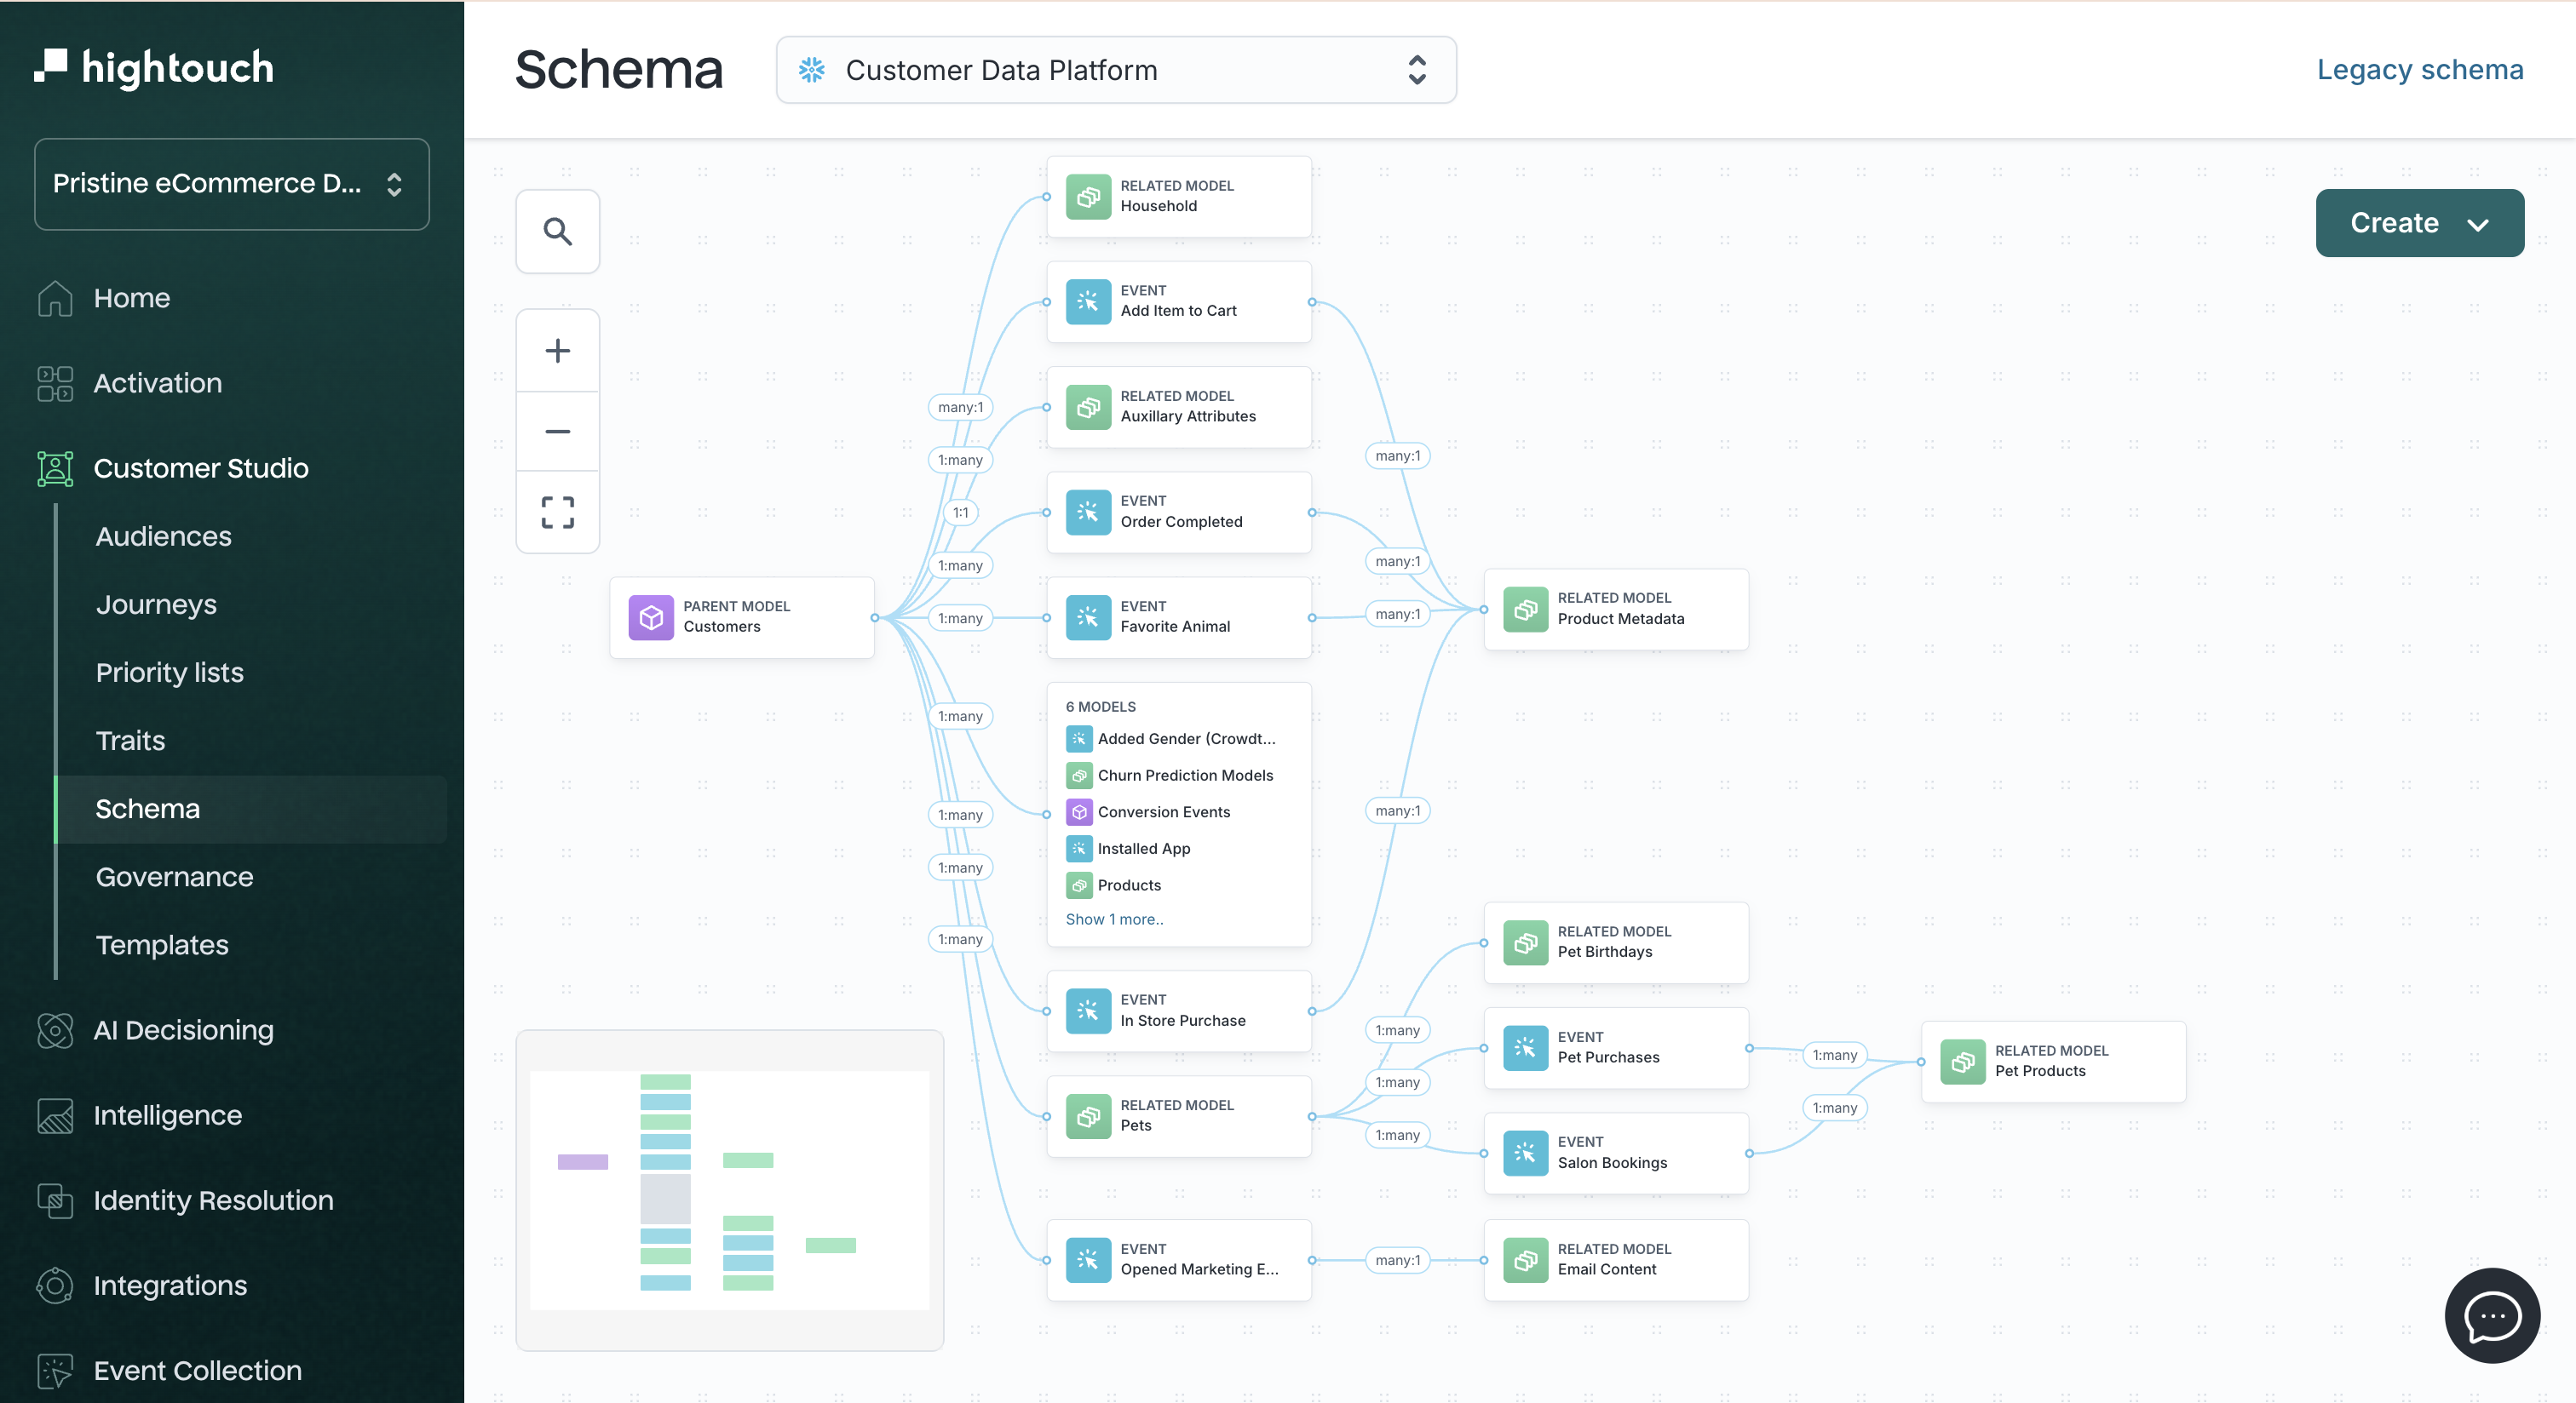The height and width of the screenshot is (1403, 2576).
Task: Click the schema minimap overview
Action: click(x=729, y=1190)
